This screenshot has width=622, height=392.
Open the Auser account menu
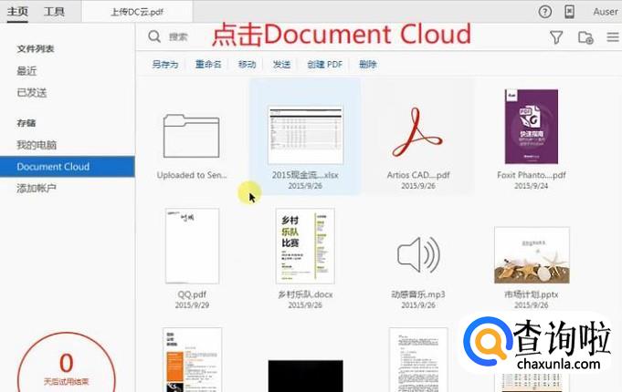606,12
